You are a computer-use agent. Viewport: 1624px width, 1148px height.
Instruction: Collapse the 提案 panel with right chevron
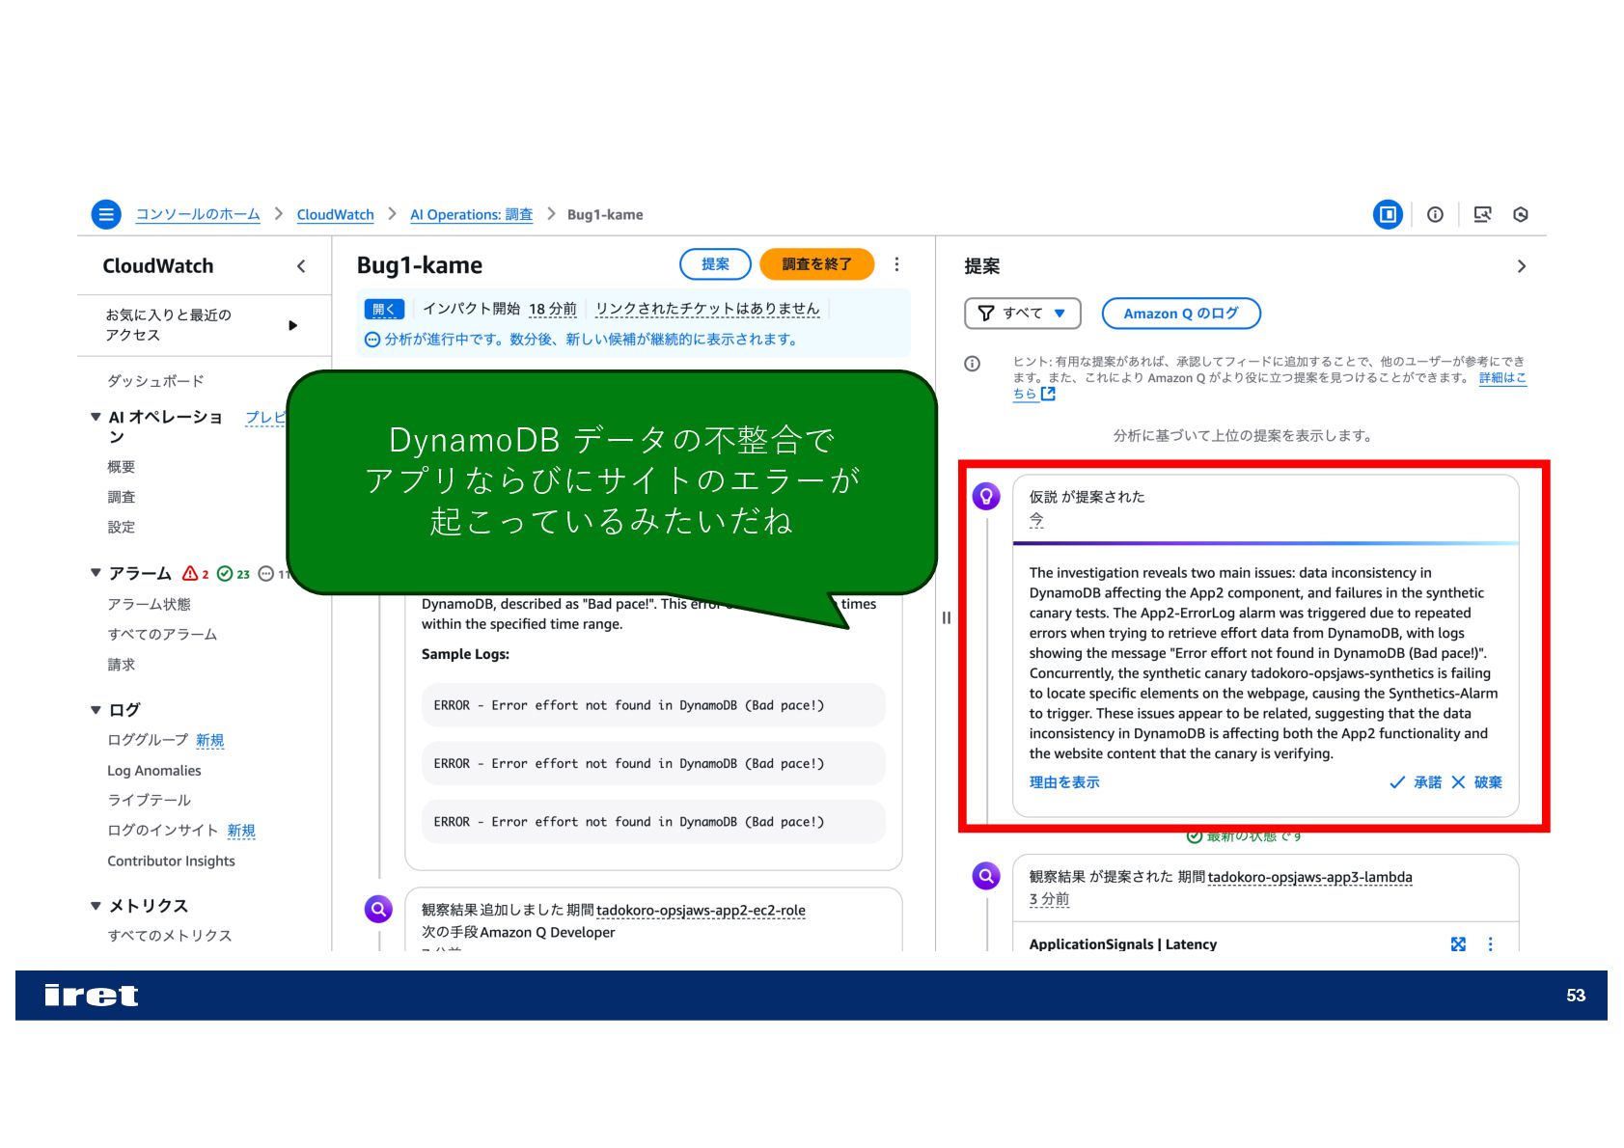coord(1521,266)
